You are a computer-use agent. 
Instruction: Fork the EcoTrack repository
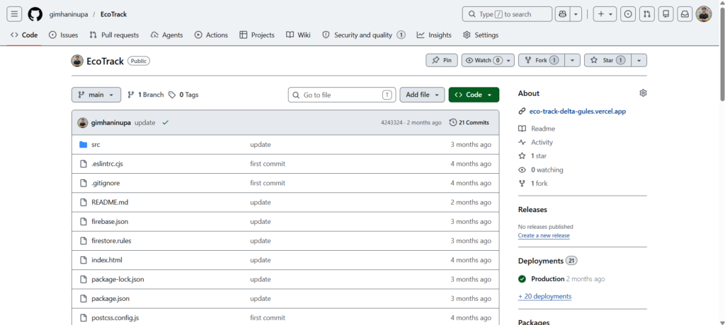(542, 61)
